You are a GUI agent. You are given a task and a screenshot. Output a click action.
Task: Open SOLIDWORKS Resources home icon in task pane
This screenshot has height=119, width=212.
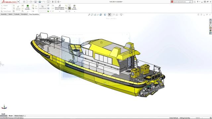pyautogui.click(x=211, y=20)
